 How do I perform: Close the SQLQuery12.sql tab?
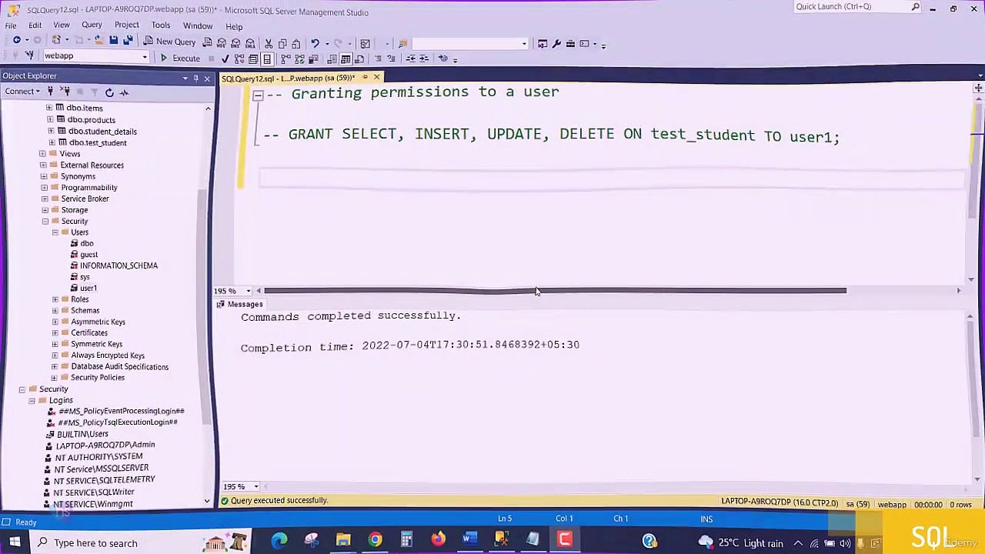[x=376, y=78]
